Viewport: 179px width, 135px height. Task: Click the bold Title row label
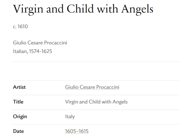click(x=18, y=102)
